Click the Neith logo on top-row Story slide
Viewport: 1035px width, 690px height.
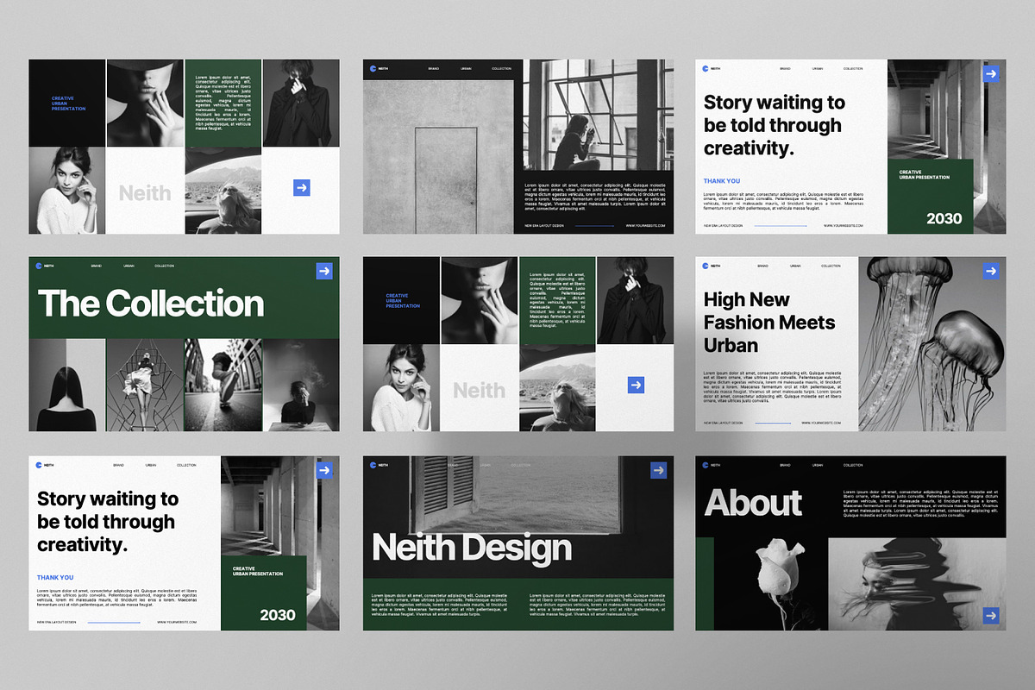click(x=706, y=68)
